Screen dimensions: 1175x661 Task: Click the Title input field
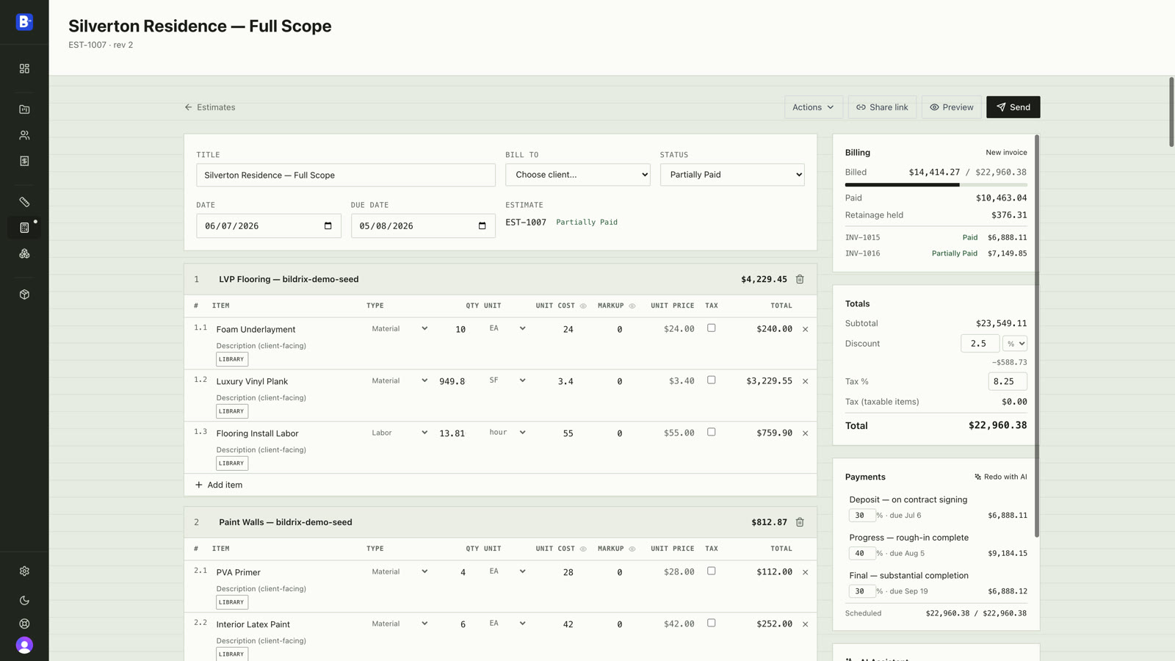(346, 175)
